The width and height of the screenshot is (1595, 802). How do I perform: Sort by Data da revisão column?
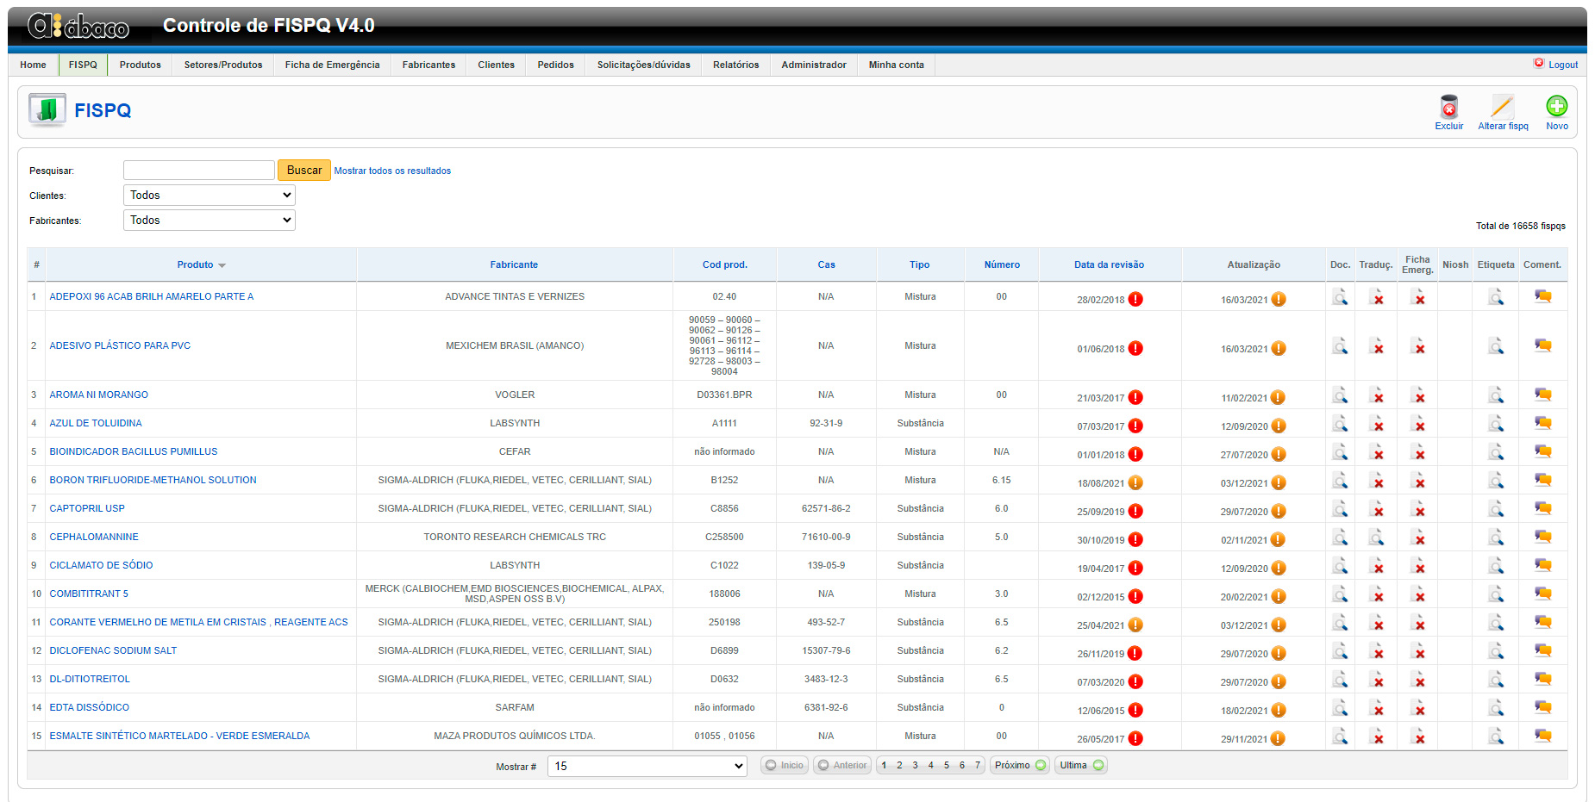(1109, 265)
